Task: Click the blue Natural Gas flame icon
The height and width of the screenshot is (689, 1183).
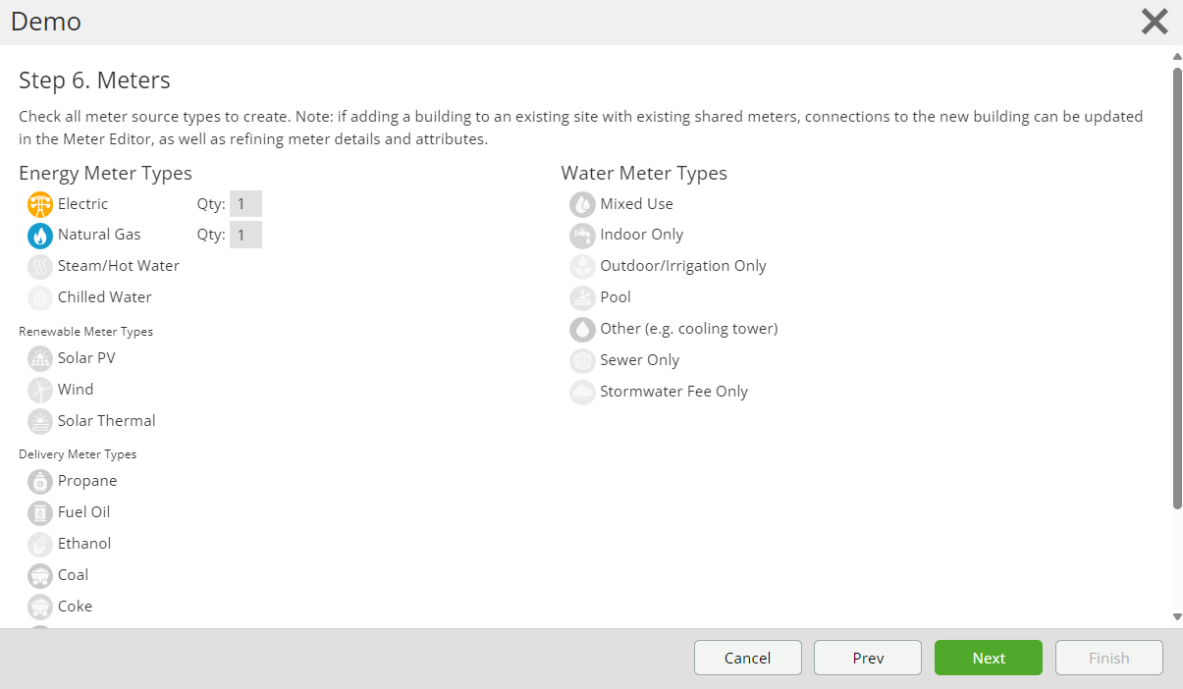Action: click(x=40, y=236)
